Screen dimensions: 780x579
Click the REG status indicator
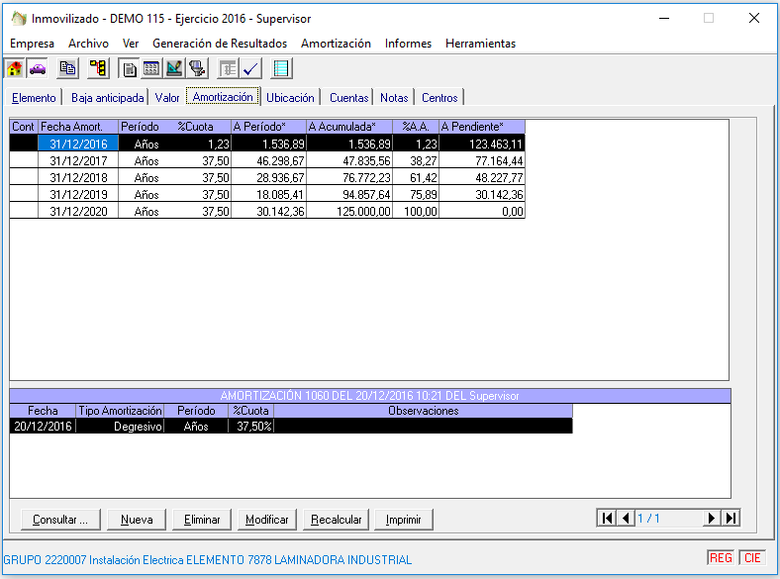coord(721,558)
